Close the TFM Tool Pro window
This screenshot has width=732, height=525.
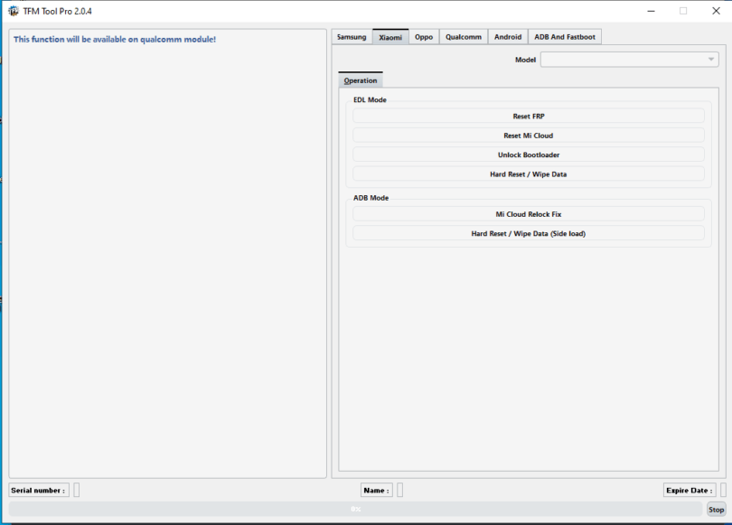pyautogui.click(x=716, y=11)
